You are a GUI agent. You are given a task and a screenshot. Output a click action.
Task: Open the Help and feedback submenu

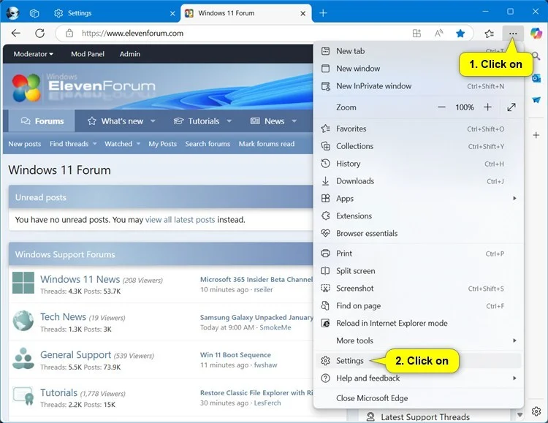click(x=419, y=378)
